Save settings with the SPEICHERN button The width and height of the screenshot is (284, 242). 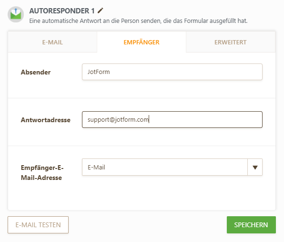251,225
